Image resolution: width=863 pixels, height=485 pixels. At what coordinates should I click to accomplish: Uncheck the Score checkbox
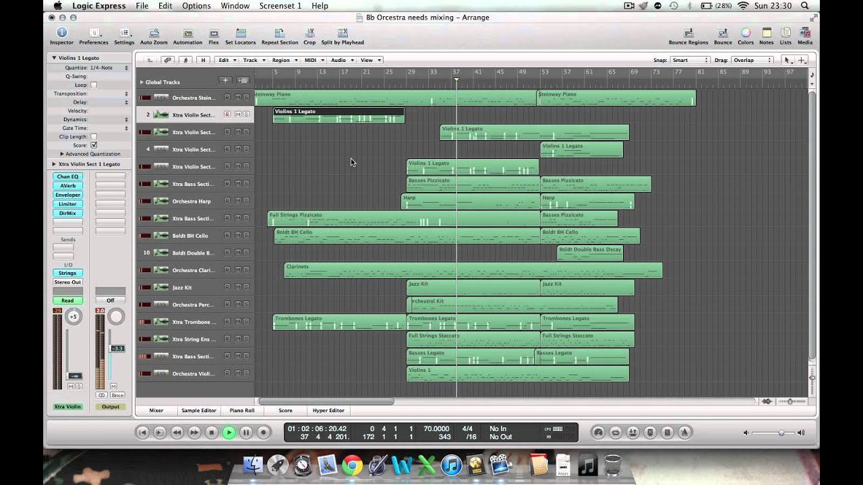coord(94,145)
